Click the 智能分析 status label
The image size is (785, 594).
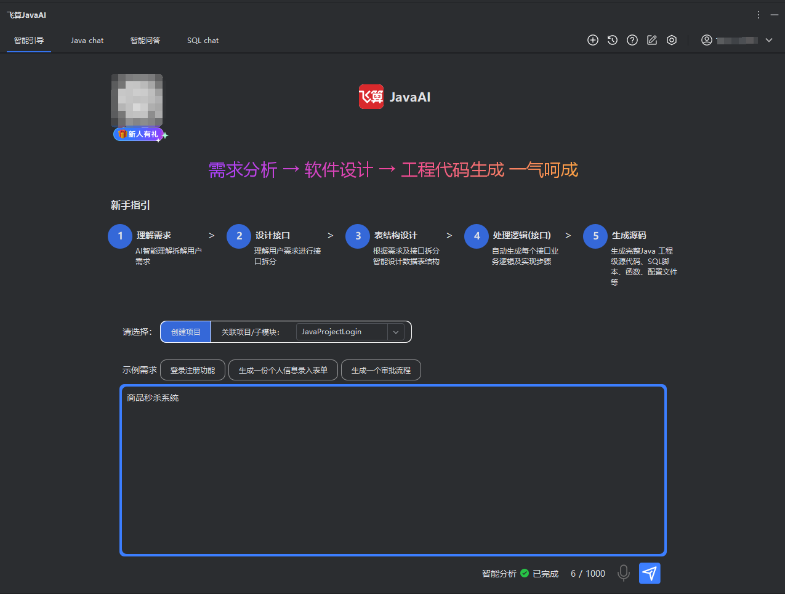pyautogui.click(x=499, y=573)
